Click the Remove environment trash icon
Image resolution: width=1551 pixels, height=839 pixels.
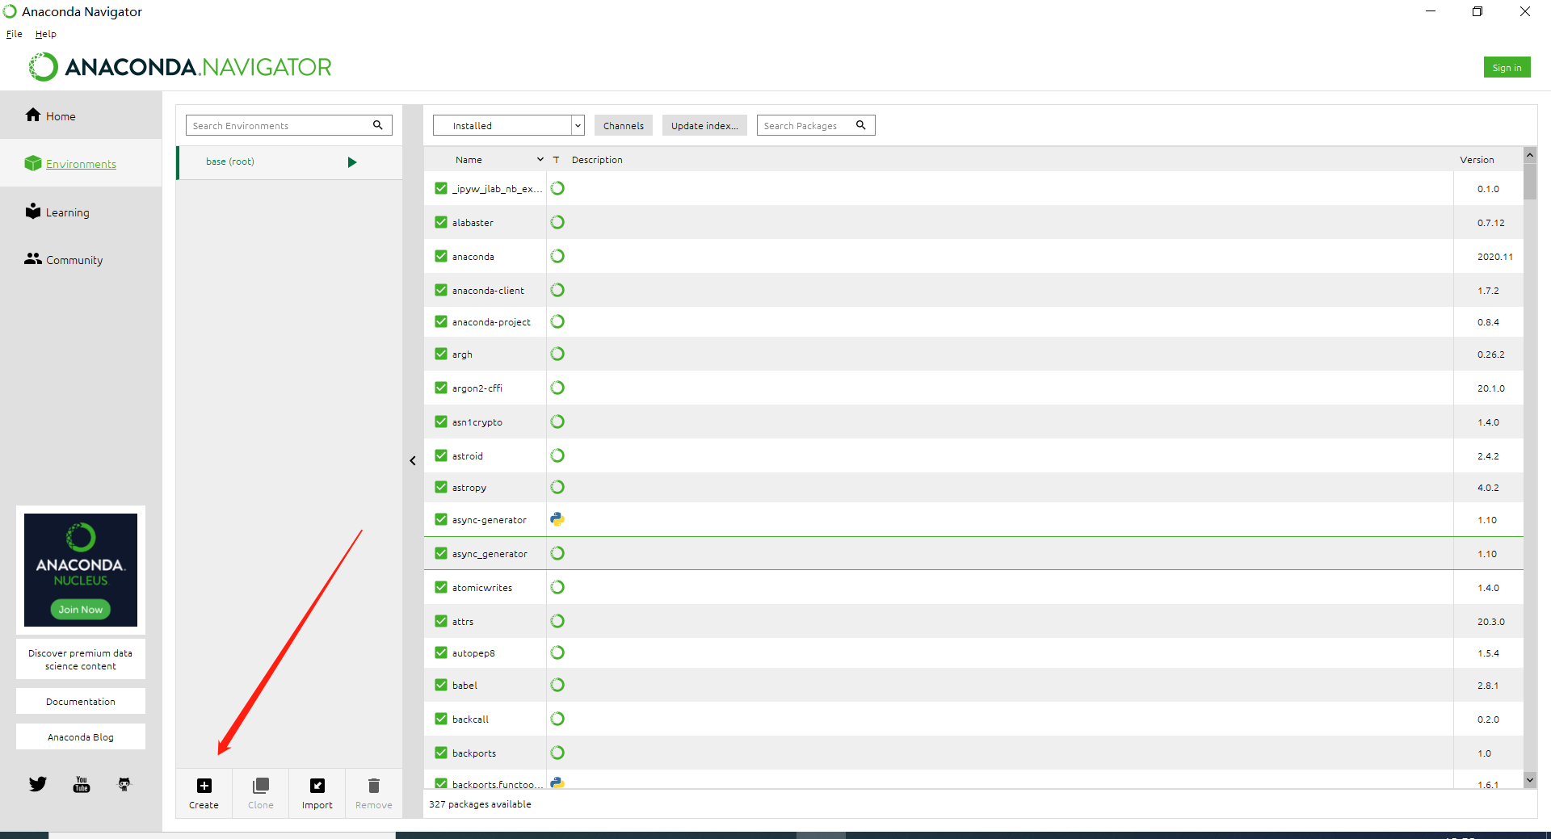374,786
